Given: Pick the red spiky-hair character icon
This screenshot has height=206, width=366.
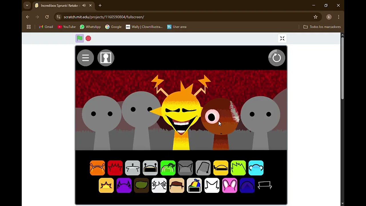Looking at the screenshot, I should (115, 168).
